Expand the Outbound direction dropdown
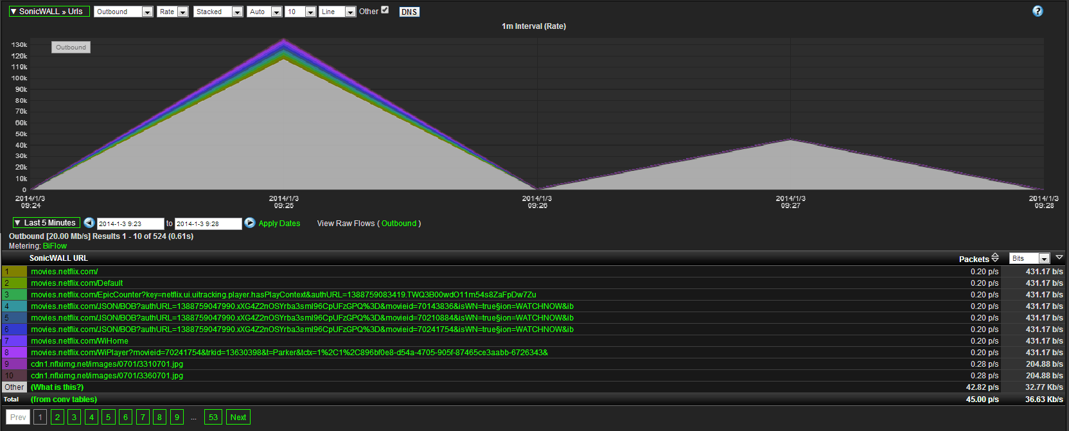 tap(123, 12)
